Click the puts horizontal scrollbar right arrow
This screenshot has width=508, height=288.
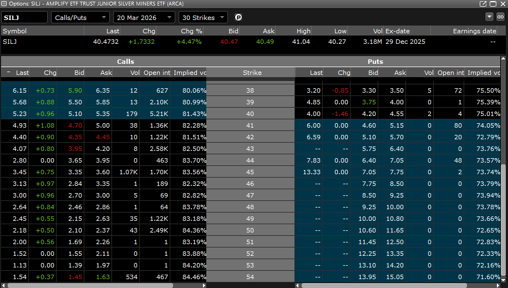tap(498, 285)
